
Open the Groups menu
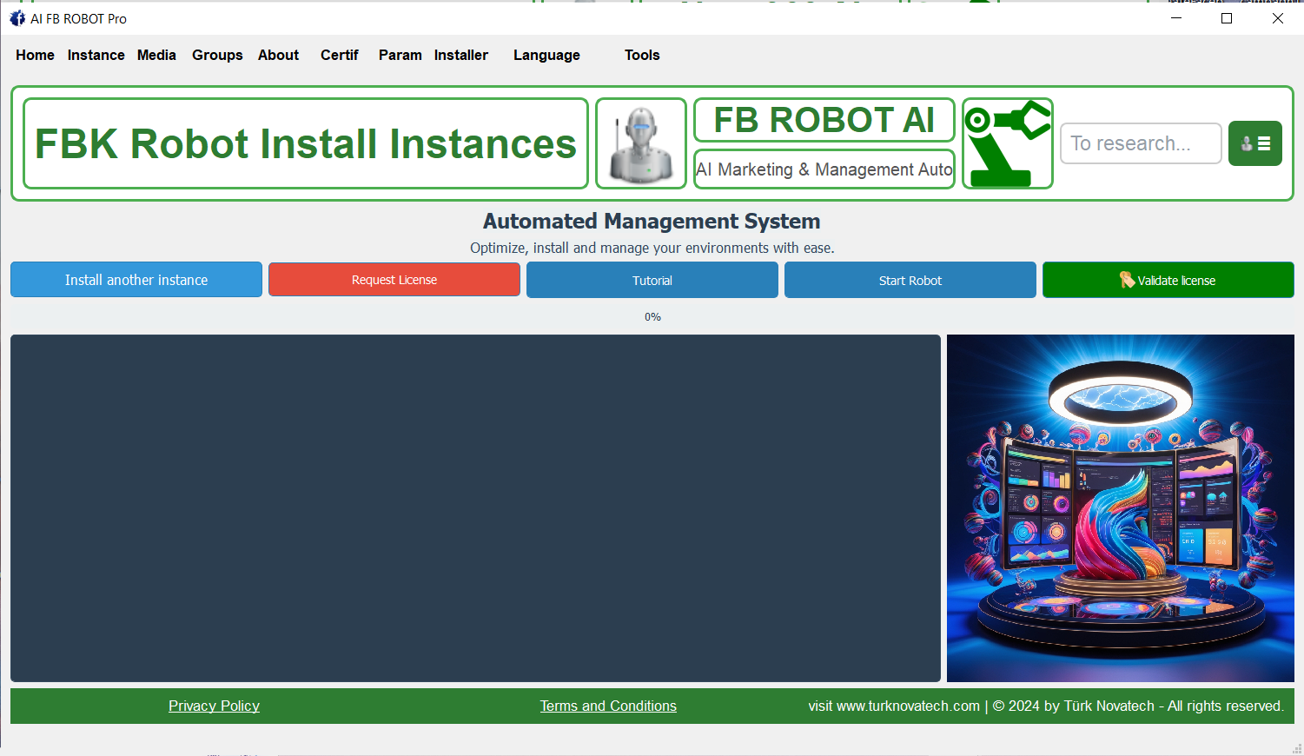[x=217, y=55]
